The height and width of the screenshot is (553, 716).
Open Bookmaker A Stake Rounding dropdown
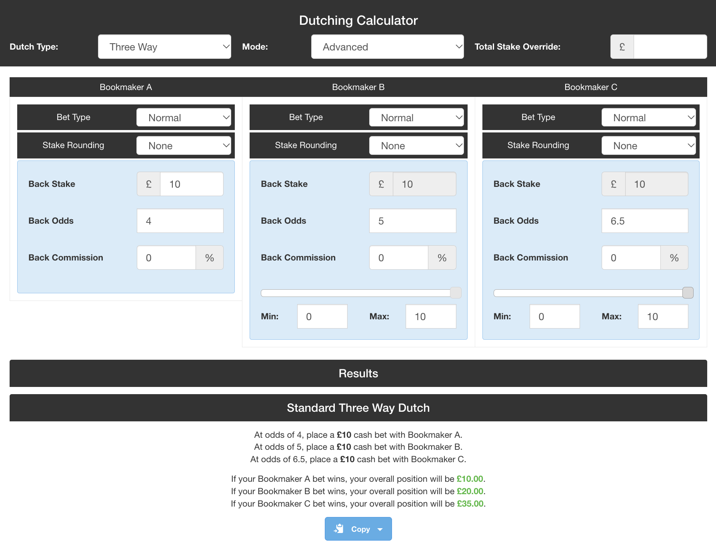point(184,146)
